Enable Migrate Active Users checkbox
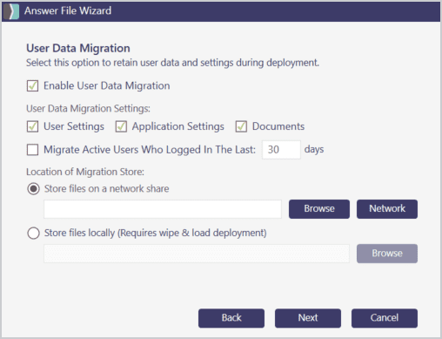Screen dimensions: 442x339 pos(32,150)
